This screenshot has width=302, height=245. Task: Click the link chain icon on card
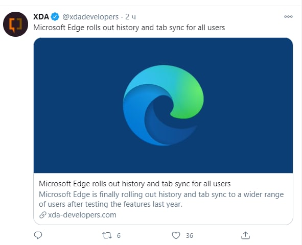(43, 215)
